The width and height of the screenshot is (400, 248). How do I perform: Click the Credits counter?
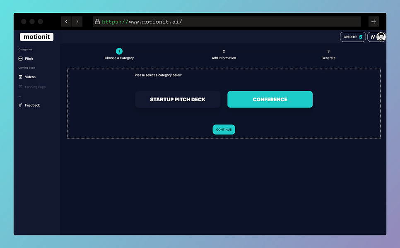353,37
